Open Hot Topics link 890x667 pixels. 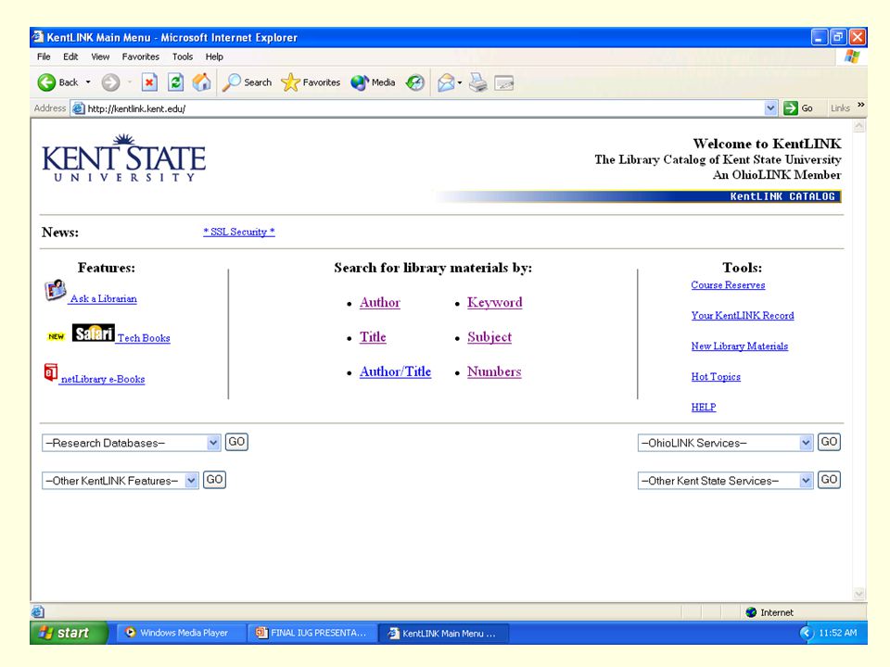[716, 377]
